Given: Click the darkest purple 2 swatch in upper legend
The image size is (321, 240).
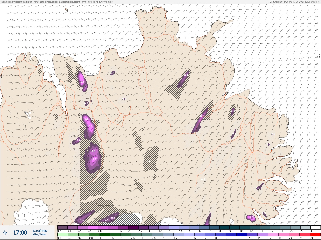Looking at the screenshot, I should click(133, 227).
